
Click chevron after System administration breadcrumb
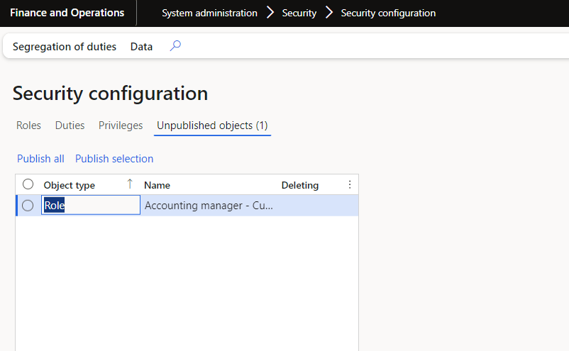(270, 13)
